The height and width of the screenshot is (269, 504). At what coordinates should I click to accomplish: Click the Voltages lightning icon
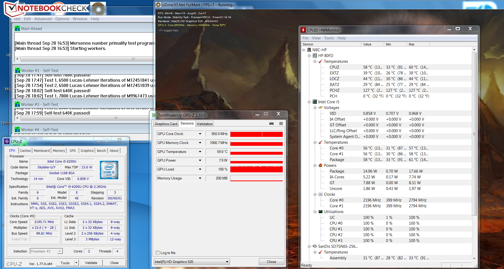pos(321,107)
